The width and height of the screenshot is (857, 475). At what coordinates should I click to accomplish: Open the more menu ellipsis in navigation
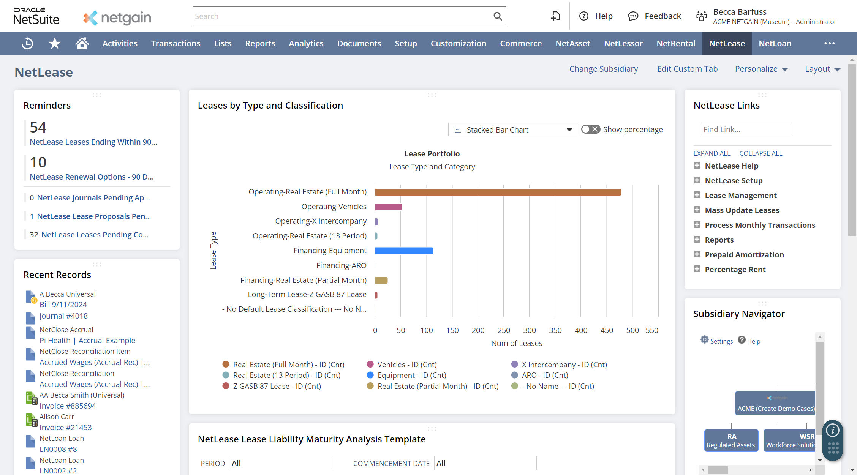pos(830,43)
